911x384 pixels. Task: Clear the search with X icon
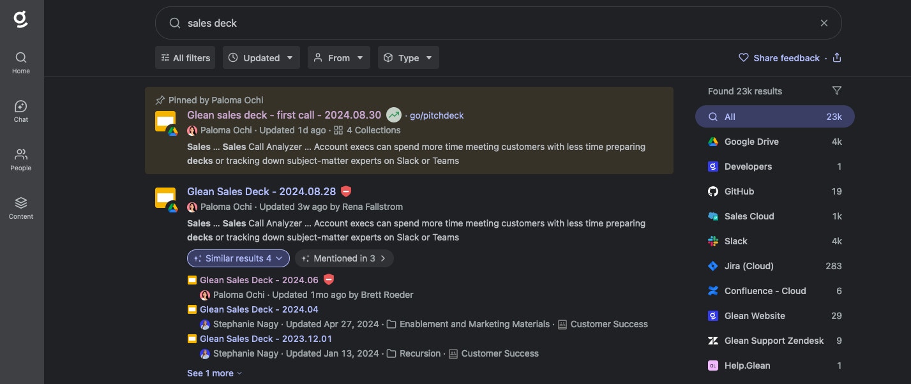pyautogui.click(x=824, y=23)
